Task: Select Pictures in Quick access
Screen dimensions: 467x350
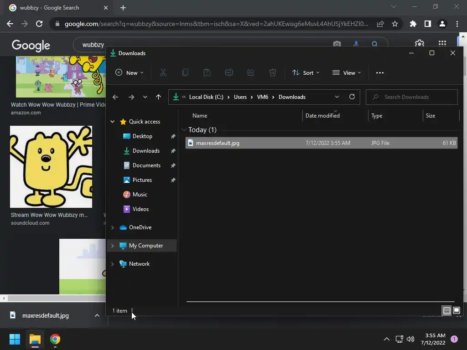Action: coord(142,180)
